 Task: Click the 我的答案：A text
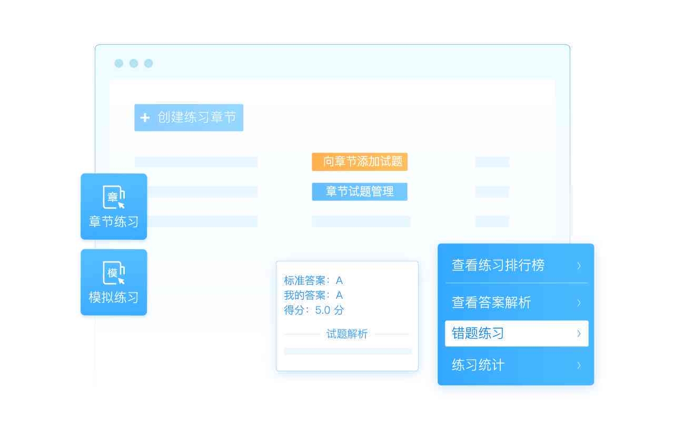(x=313, y=295)
